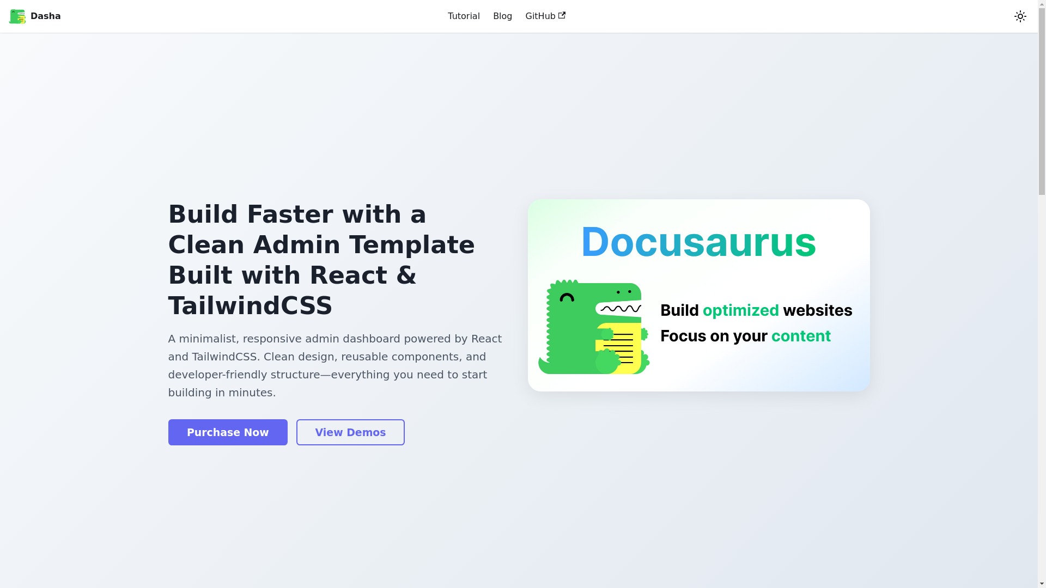Open the Blog nav link
1046x588 pixels.
[502, 16]
